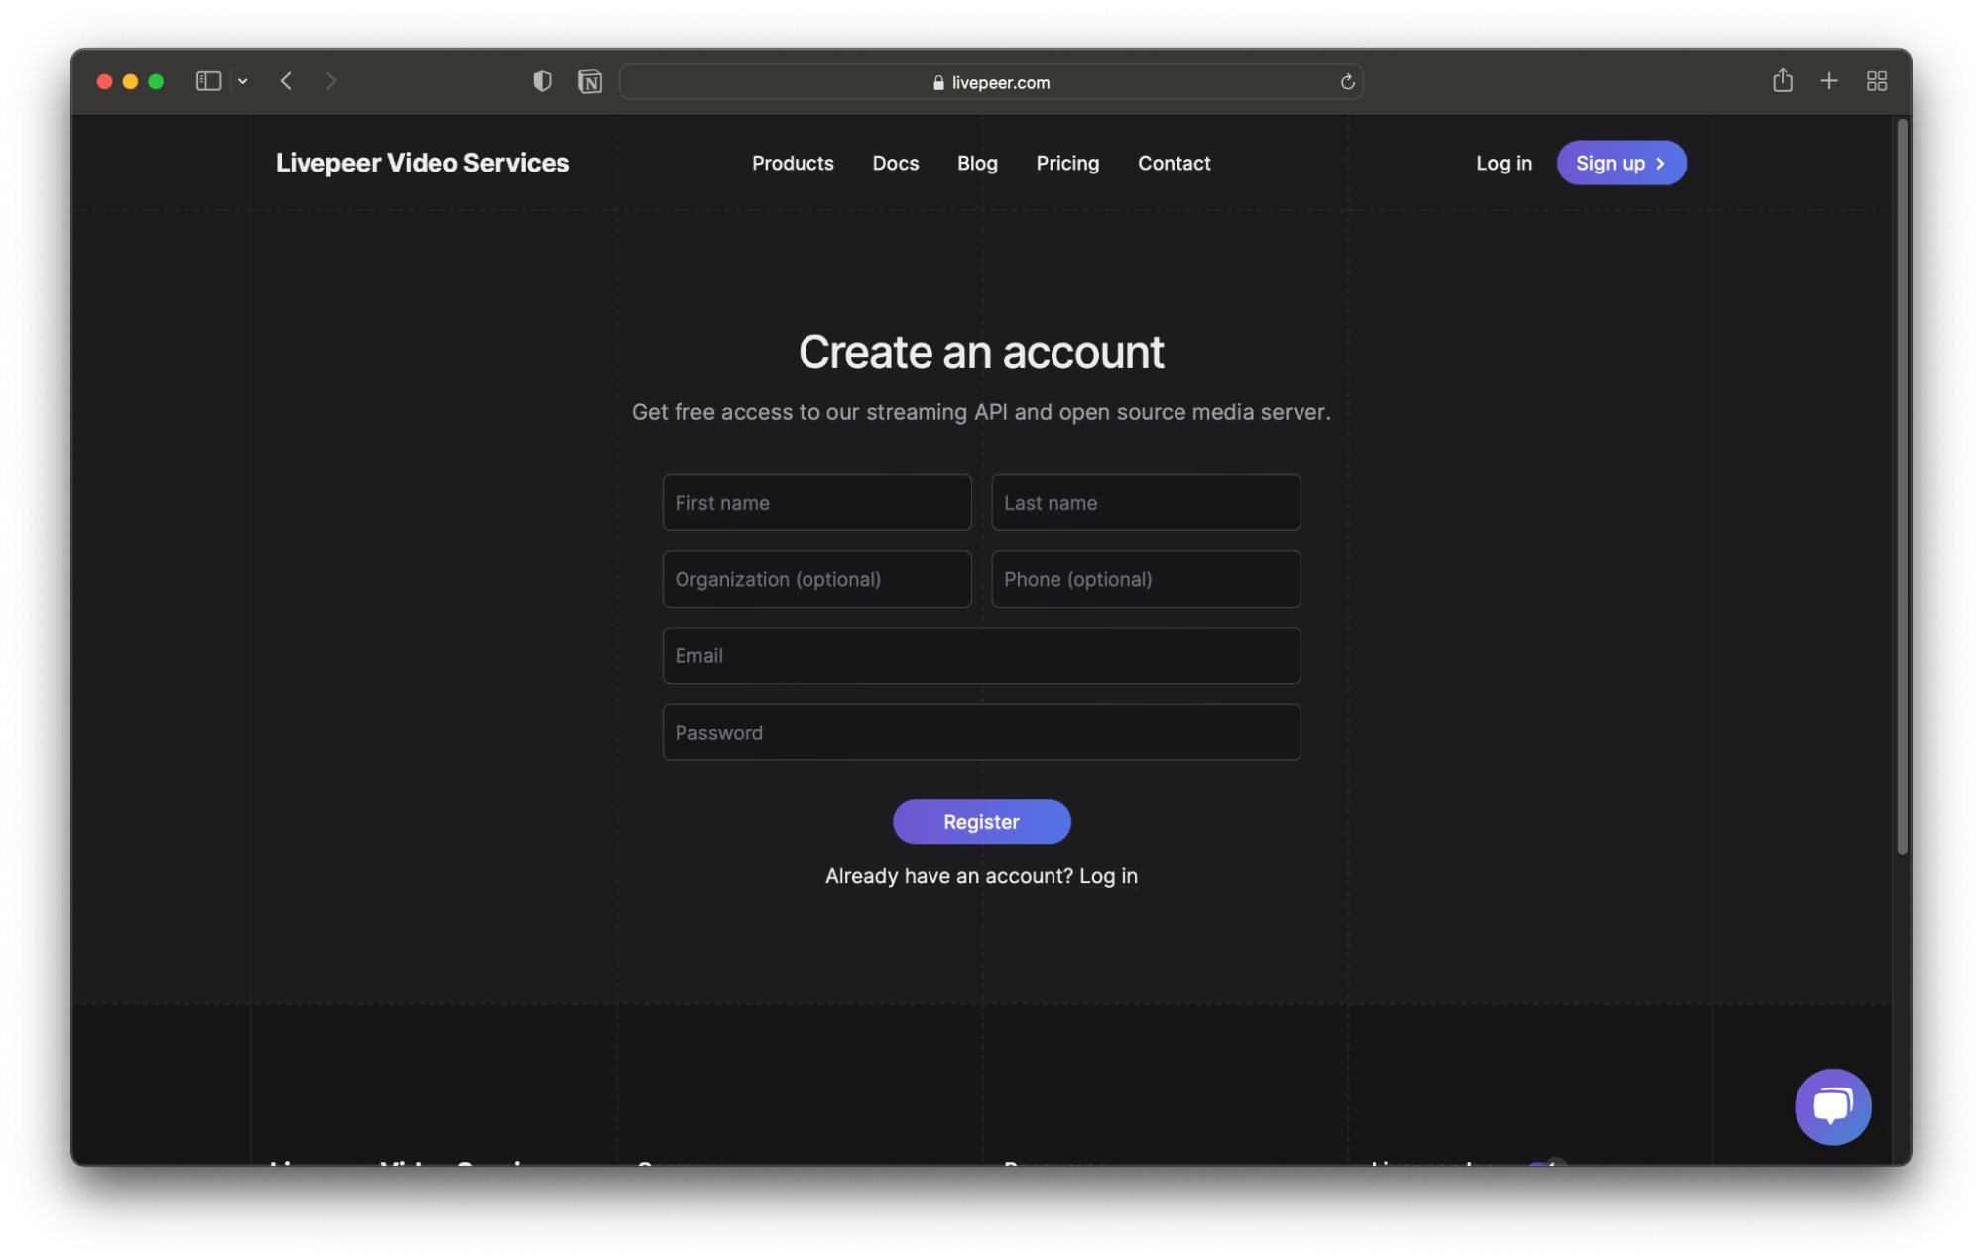Click the Safari sidebar toggle icon

pyautogui.click(x=208, y=81)
